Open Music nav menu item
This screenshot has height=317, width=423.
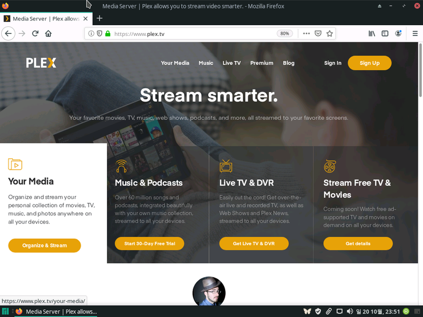[206, 63]
